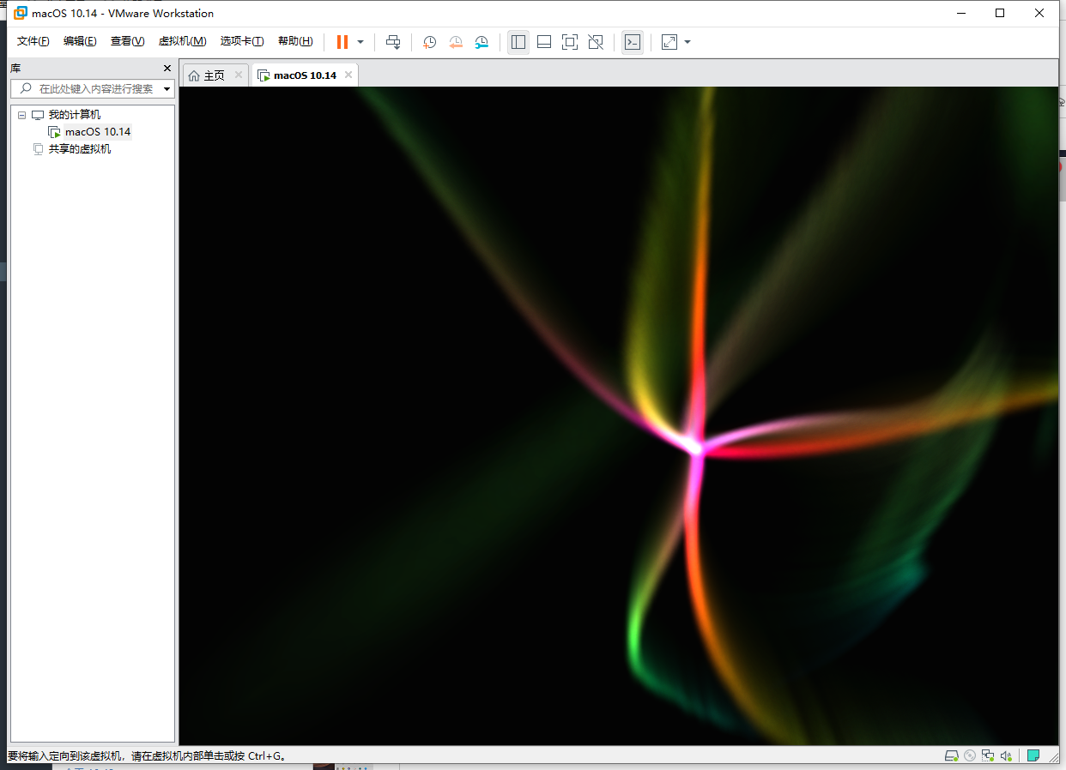Enter full screen mode
The height and width of the screenshot is (770, 1066).
click(569, 42)
